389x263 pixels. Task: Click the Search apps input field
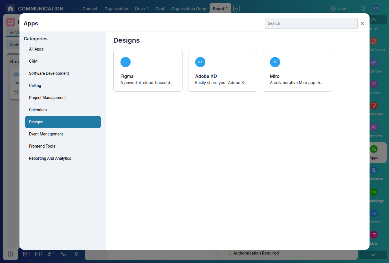311,23
